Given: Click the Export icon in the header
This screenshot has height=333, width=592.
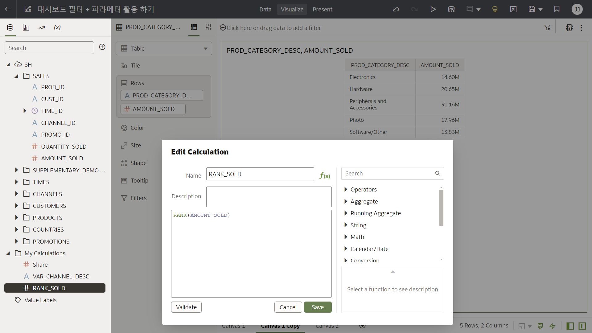Looking at the screenshot, I should pyautogui.click(x=513, y=9).
